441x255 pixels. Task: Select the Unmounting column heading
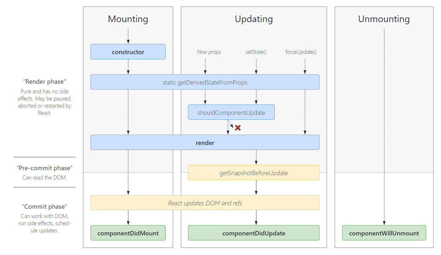tap(384, 19)
